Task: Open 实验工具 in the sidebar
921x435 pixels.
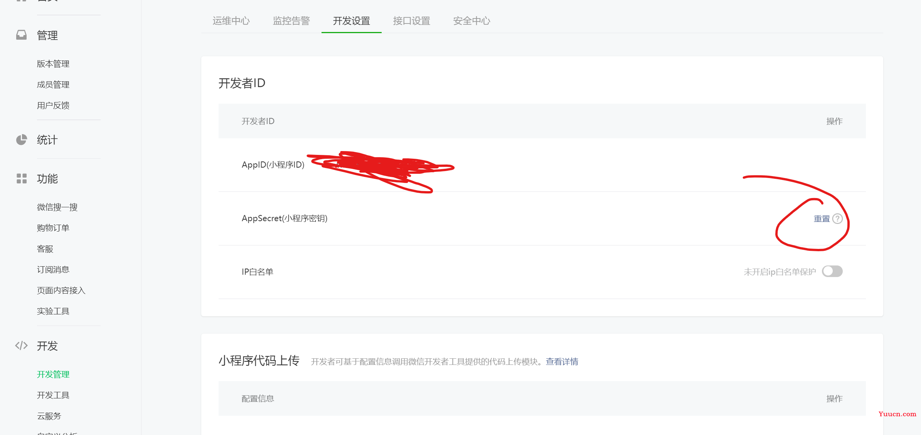Action: (53, 311)
